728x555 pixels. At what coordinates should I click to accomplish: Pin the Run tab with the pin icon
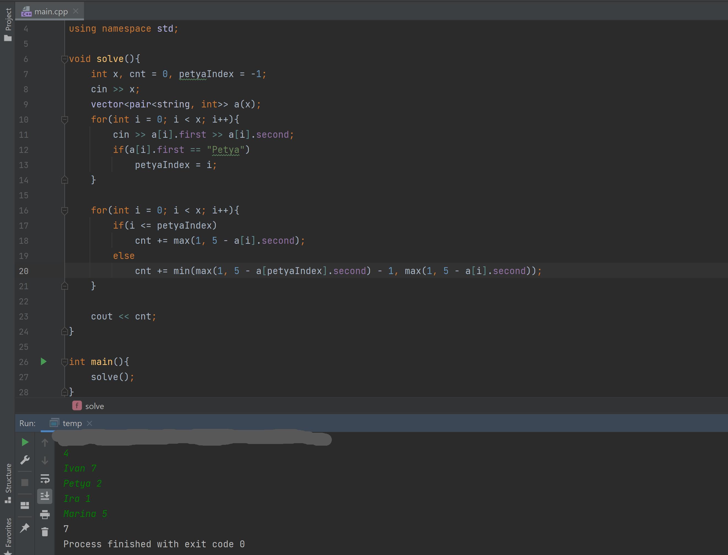25,528
